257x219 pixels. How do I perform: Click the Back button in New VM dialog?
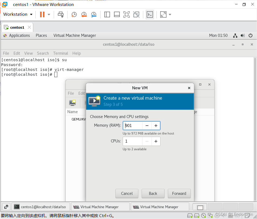pos(153,194)
